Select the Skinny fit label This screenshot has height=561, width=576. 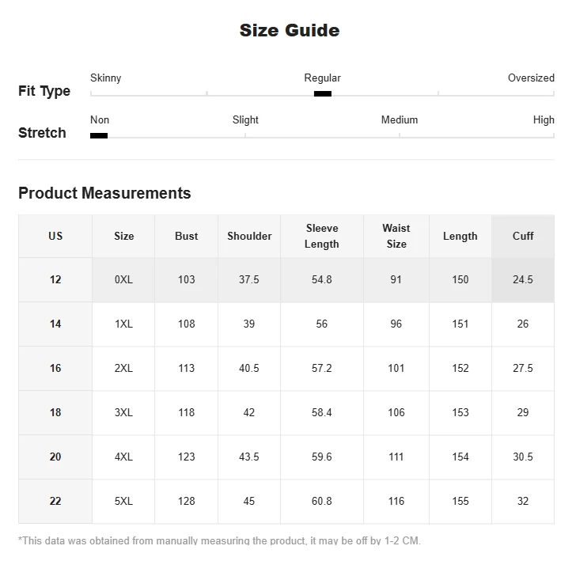(106, 78)
